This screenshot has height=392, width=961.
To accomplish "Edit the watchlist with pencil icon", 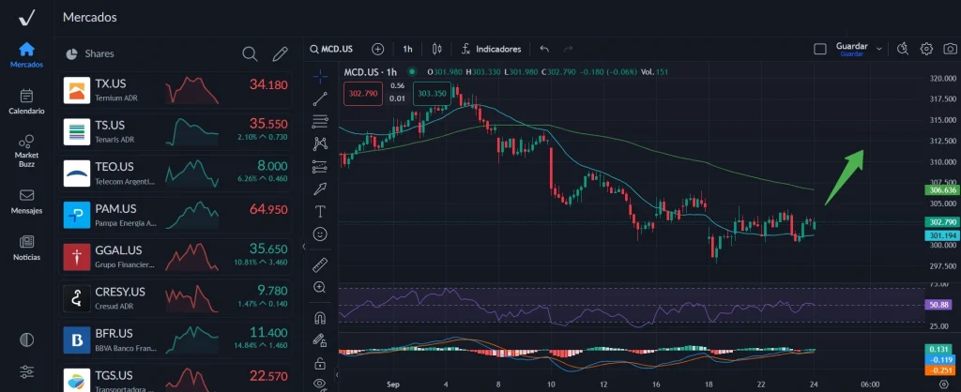I will pos(280,54).
